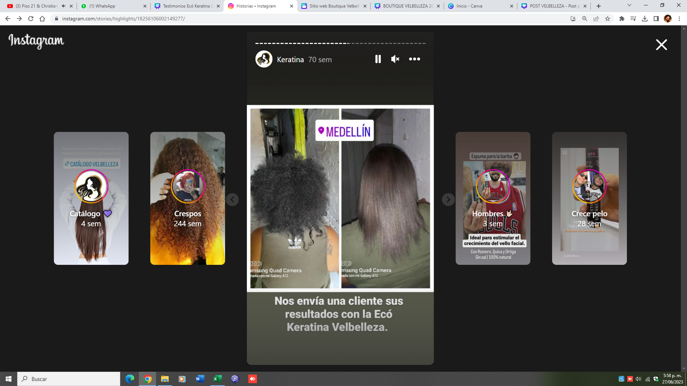Mute the Piso 21 tab audio

point(63,6)
